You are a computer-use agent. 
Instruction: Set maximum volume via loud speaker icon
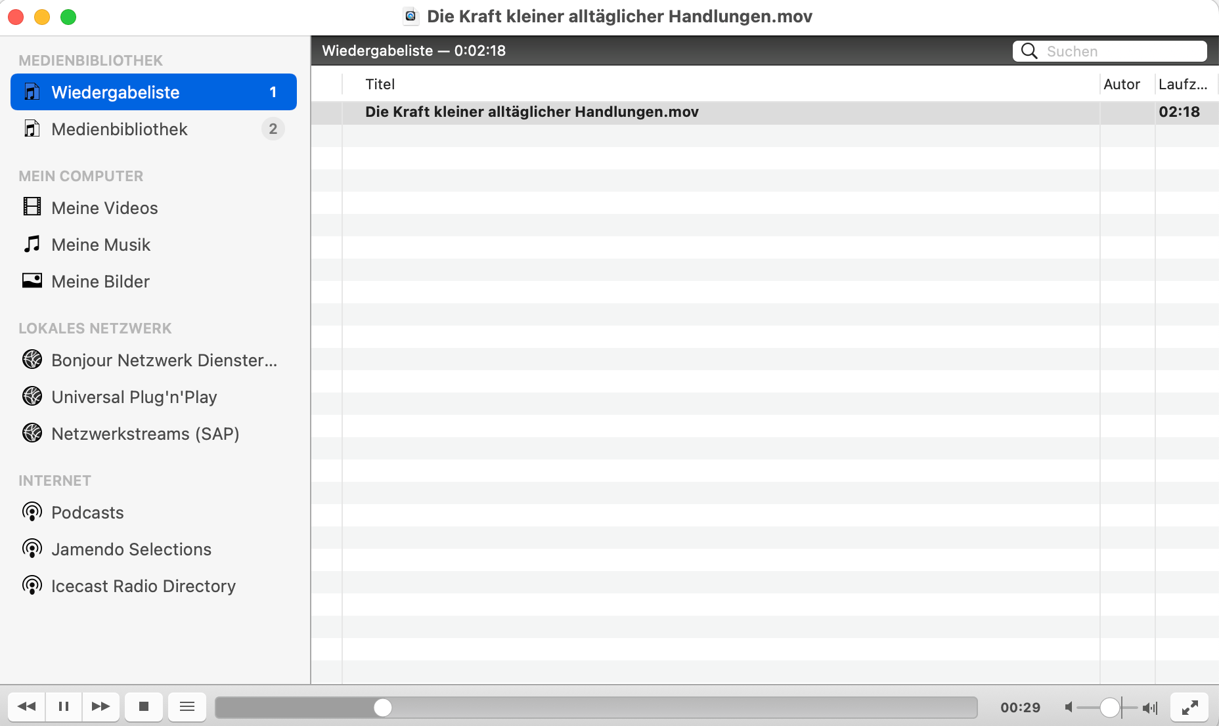tap(1149, 707)
